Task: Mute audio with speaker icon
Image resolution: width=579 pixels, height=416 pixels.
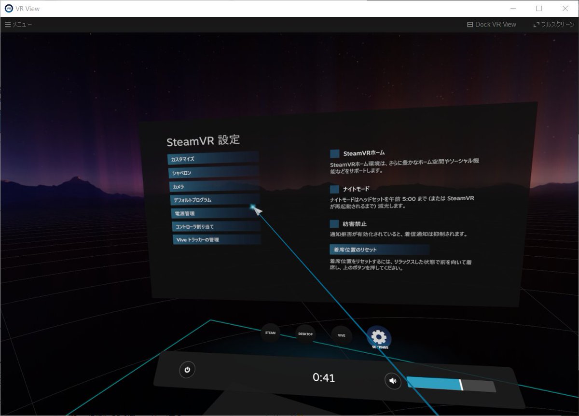Action: pos(393,381)
